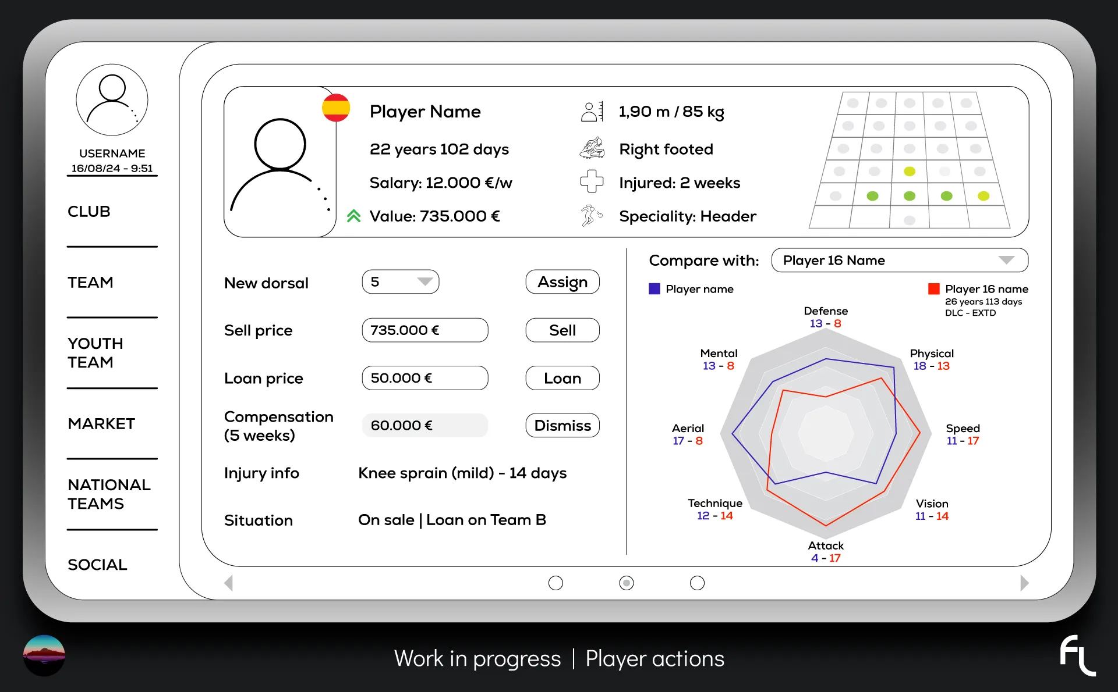Click the Compensation value 60.000 €
Viewport: 1118px width, 692px height.
[425, 426]
